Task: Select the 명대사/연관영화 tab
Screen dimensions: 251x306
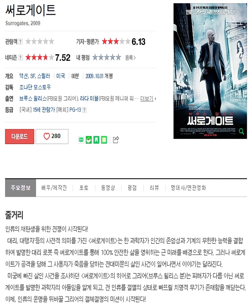Action: point(189,188)
